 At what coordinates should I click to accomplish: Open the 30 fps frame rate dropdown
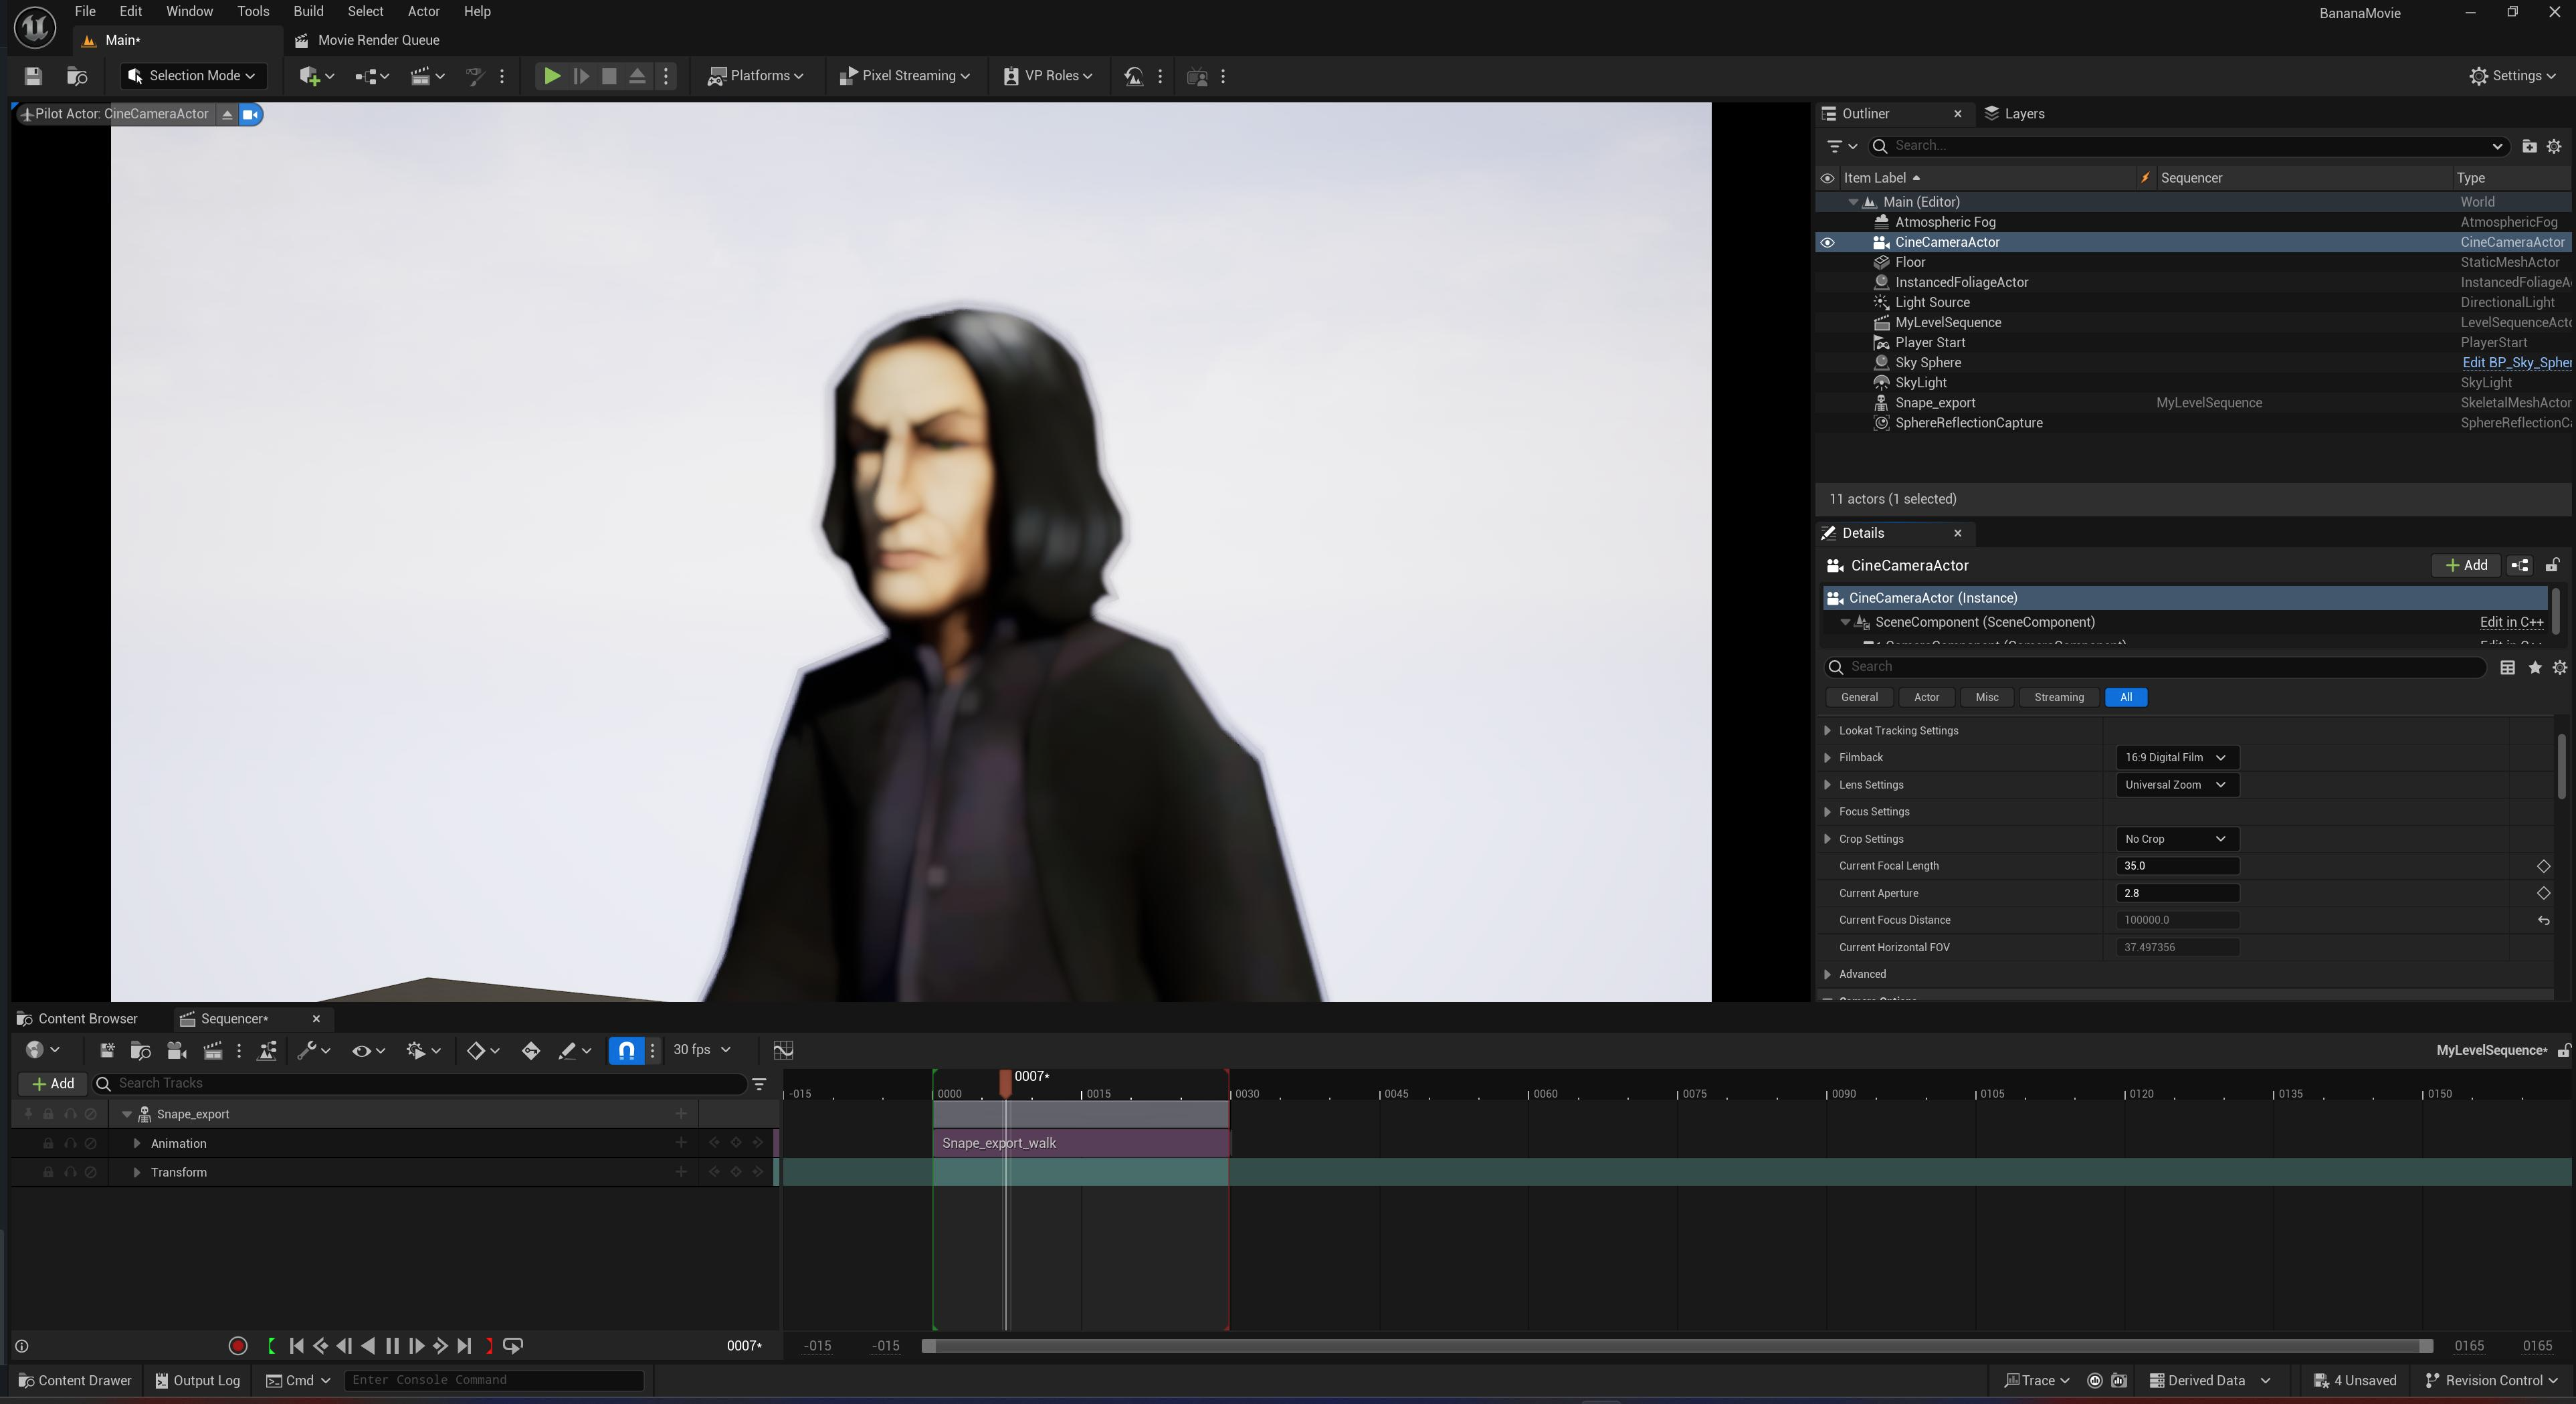pyautogui.click(x=701, y=1050)
